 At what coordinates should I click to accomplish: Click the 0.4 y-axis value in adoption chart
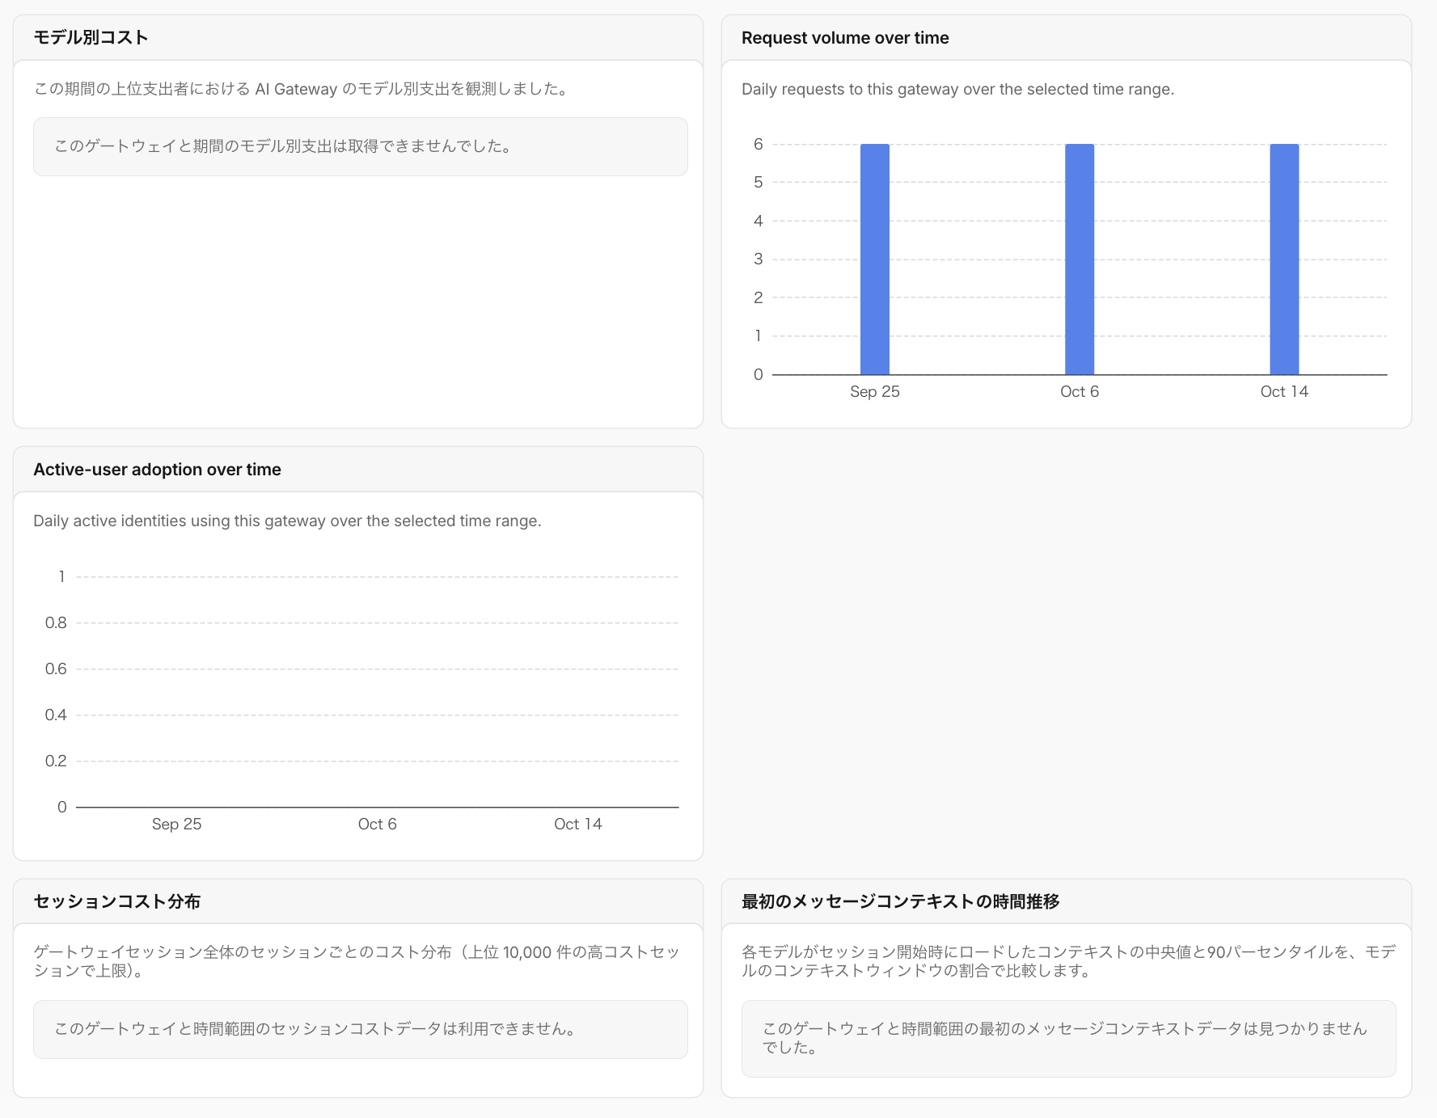click(x=56, y=715)
